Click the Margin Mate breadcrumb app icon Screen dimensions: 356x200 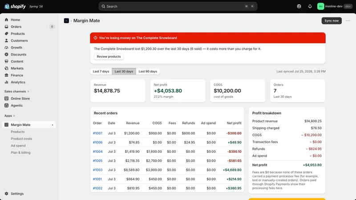pos(66,20)
